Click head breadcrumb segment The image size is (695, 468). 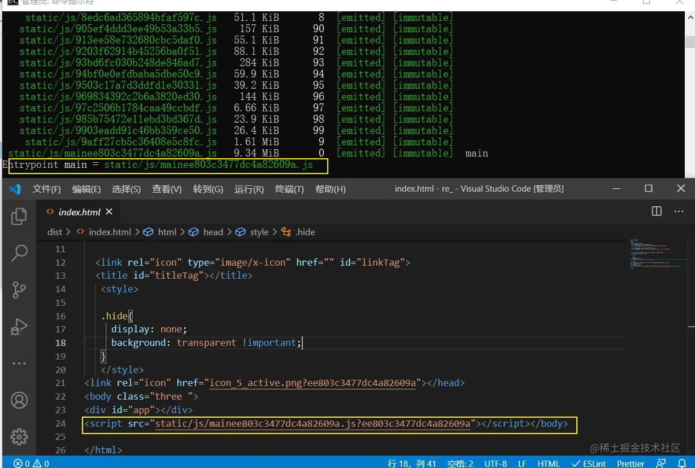click(x=213, y=232)
